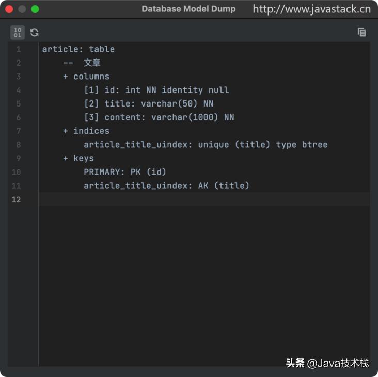Click the gray minimize window button

[x=22, y=9]
